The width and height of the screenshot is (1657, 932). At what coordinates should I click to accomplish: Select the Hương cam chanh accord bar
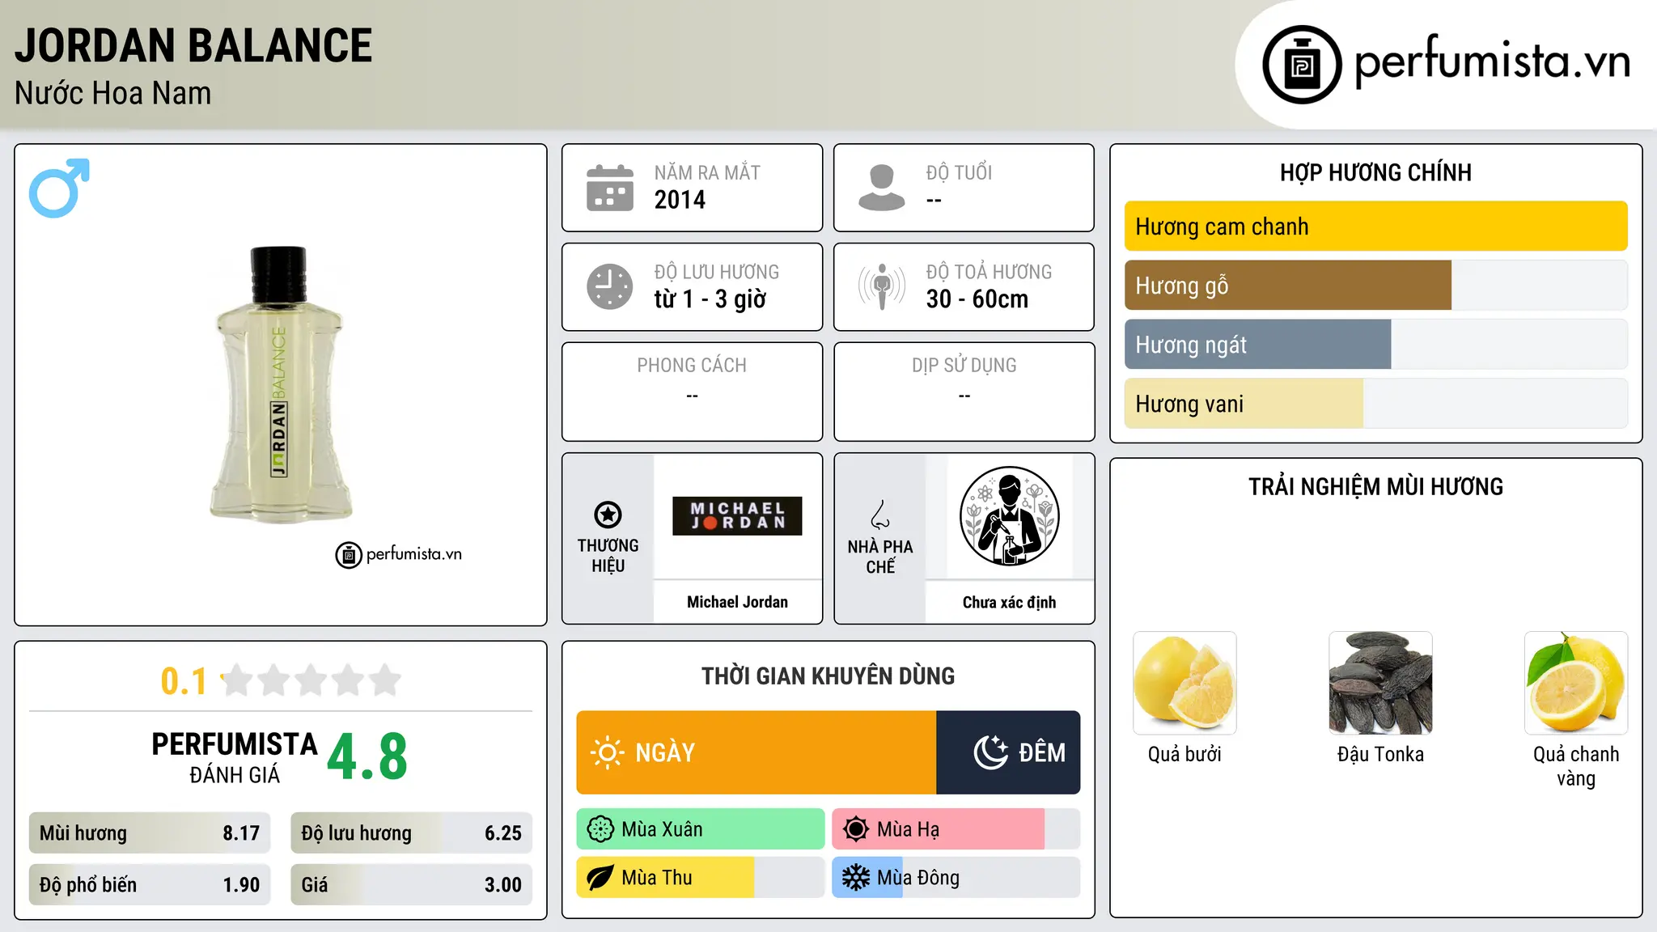[x=1375, y=227]
